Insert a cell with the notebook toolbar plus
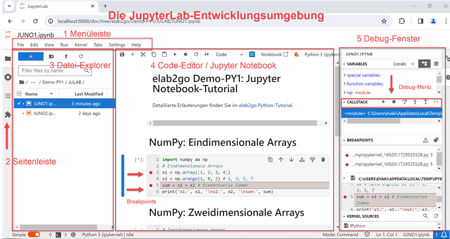Viewport: 450px width, 239px height. coord(133,54)
